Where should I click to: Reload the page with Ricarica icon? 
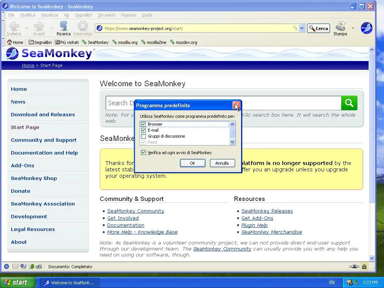tap(63, 26)
